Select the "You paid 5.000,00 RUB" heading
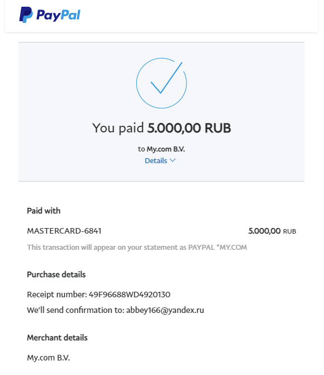Viewport: 324px width, 375px height. 161,128
